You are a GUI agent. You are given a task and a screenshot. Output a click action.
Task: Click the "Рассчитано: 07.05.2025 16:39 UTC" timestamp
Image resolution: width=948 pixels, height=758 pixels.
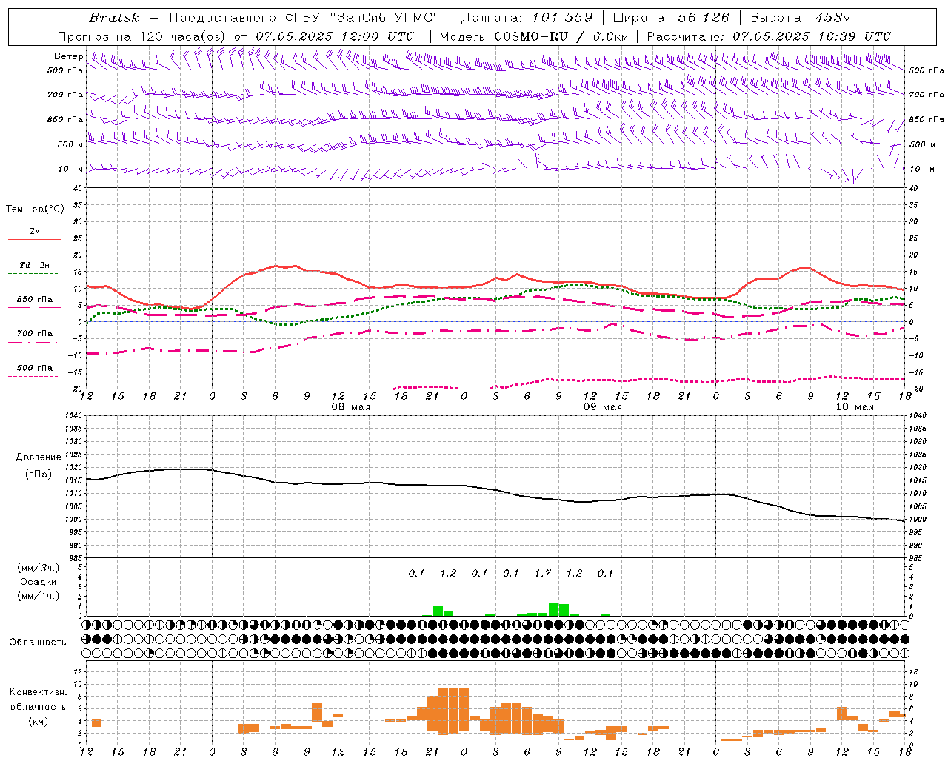click(x=769, y=36)
